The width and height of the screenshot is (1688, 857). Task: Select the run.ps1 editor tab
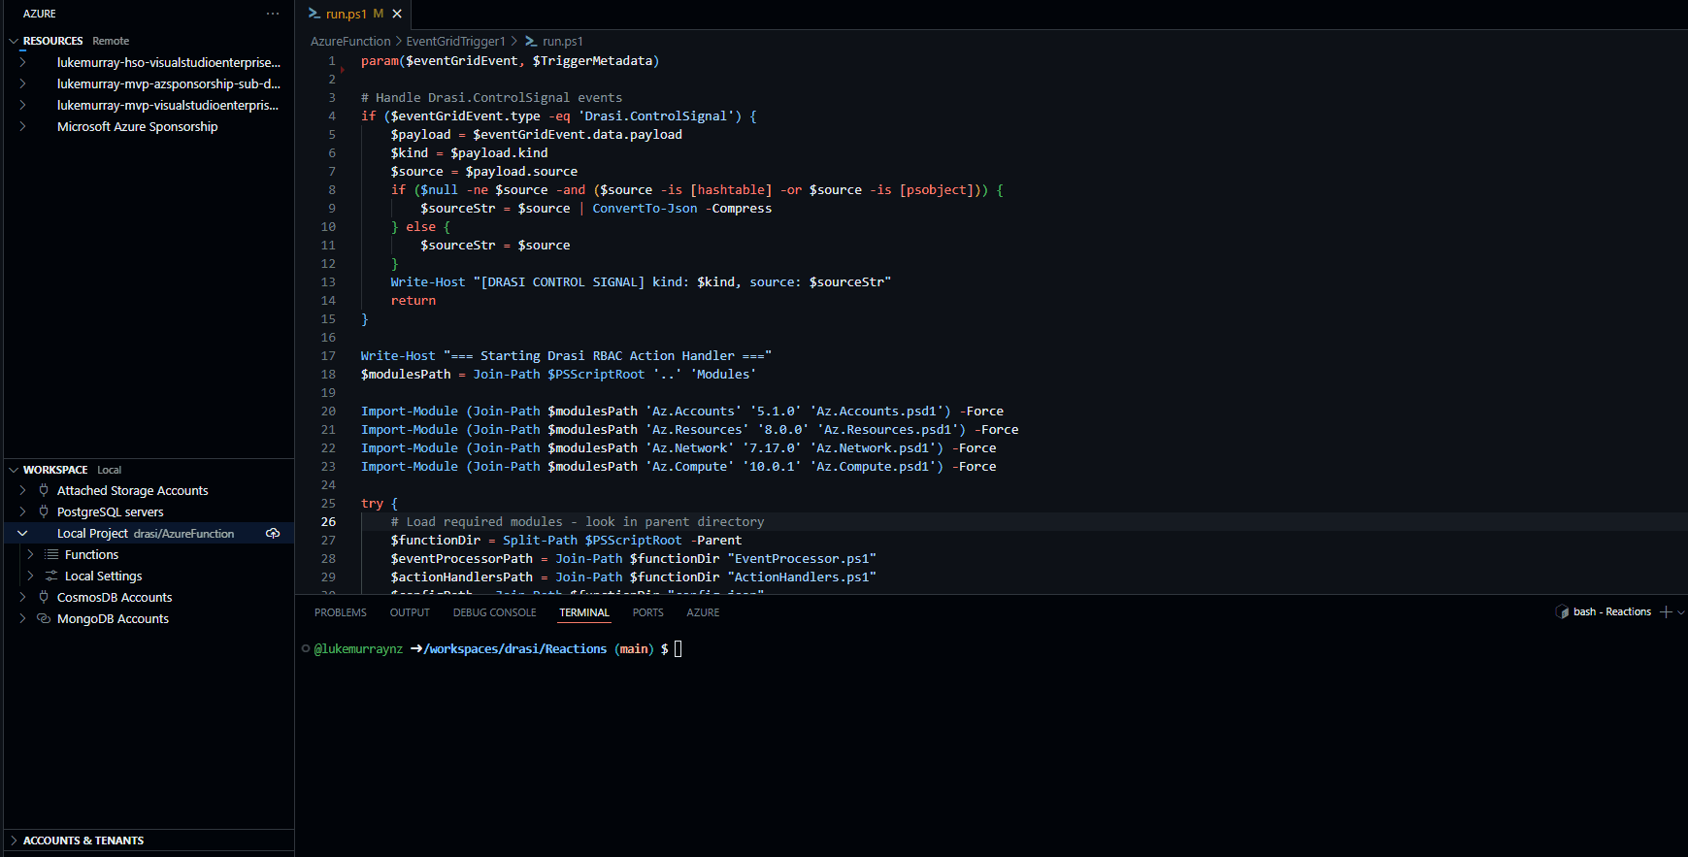[353, 14]
